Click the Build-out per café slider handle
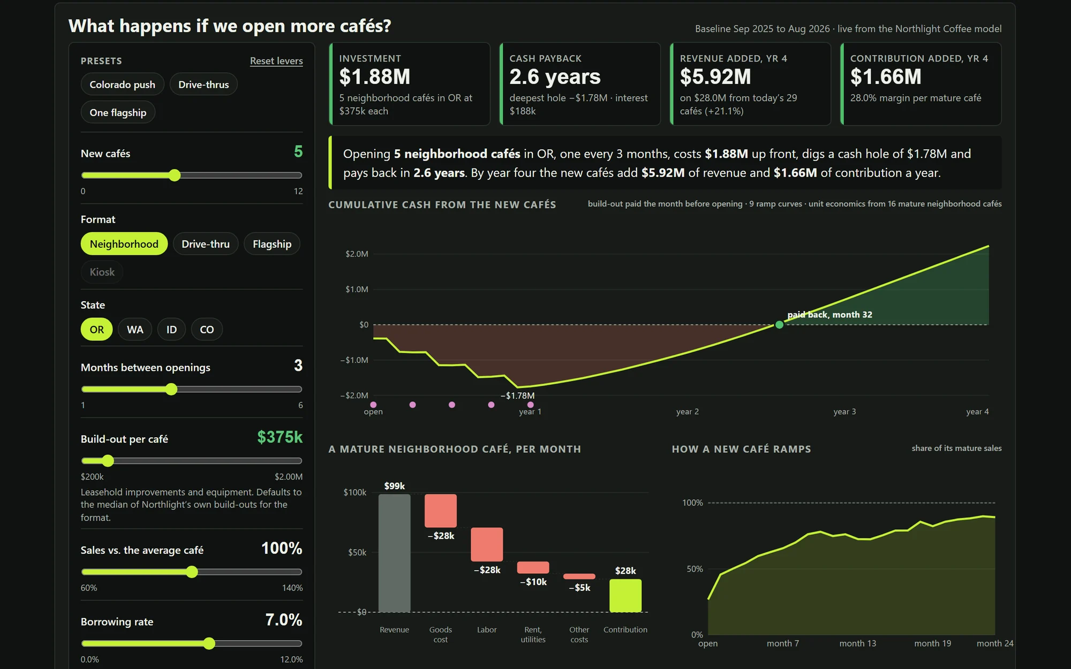This screenshot has height=669, width=1071. pyautogui.click(x=108, y=461)
